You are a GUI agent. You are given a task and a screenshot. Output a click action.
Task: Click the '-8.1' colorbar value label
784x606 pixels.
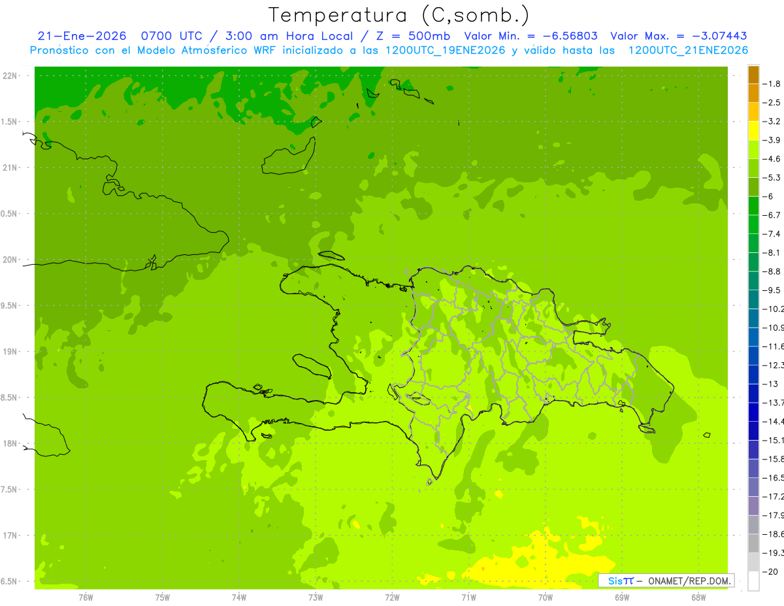pos(773,252)
